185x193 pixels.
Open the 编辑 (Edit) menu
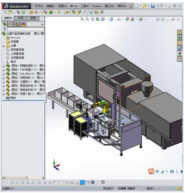point(50,6)
